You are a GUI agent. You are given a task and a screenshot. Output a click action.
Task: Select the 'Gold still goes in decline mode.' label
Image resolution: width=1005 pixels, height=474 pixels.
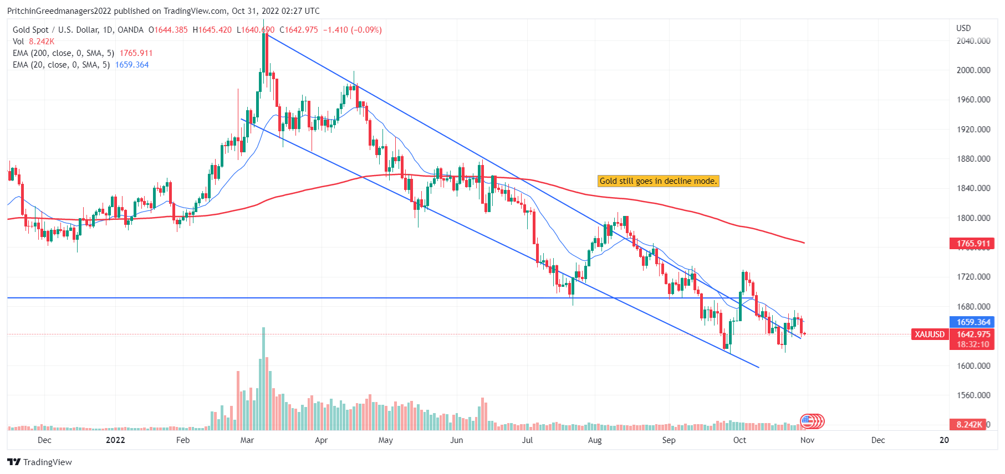[659, 181]
